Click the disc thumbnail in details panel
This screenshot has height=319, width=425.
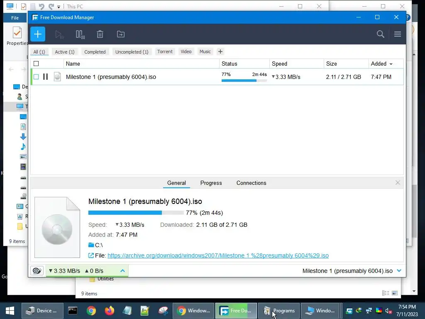coord(57,227)
